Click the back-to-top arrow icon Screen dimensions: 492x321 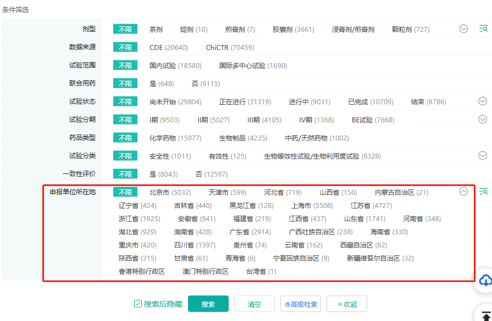pos(485,314)
